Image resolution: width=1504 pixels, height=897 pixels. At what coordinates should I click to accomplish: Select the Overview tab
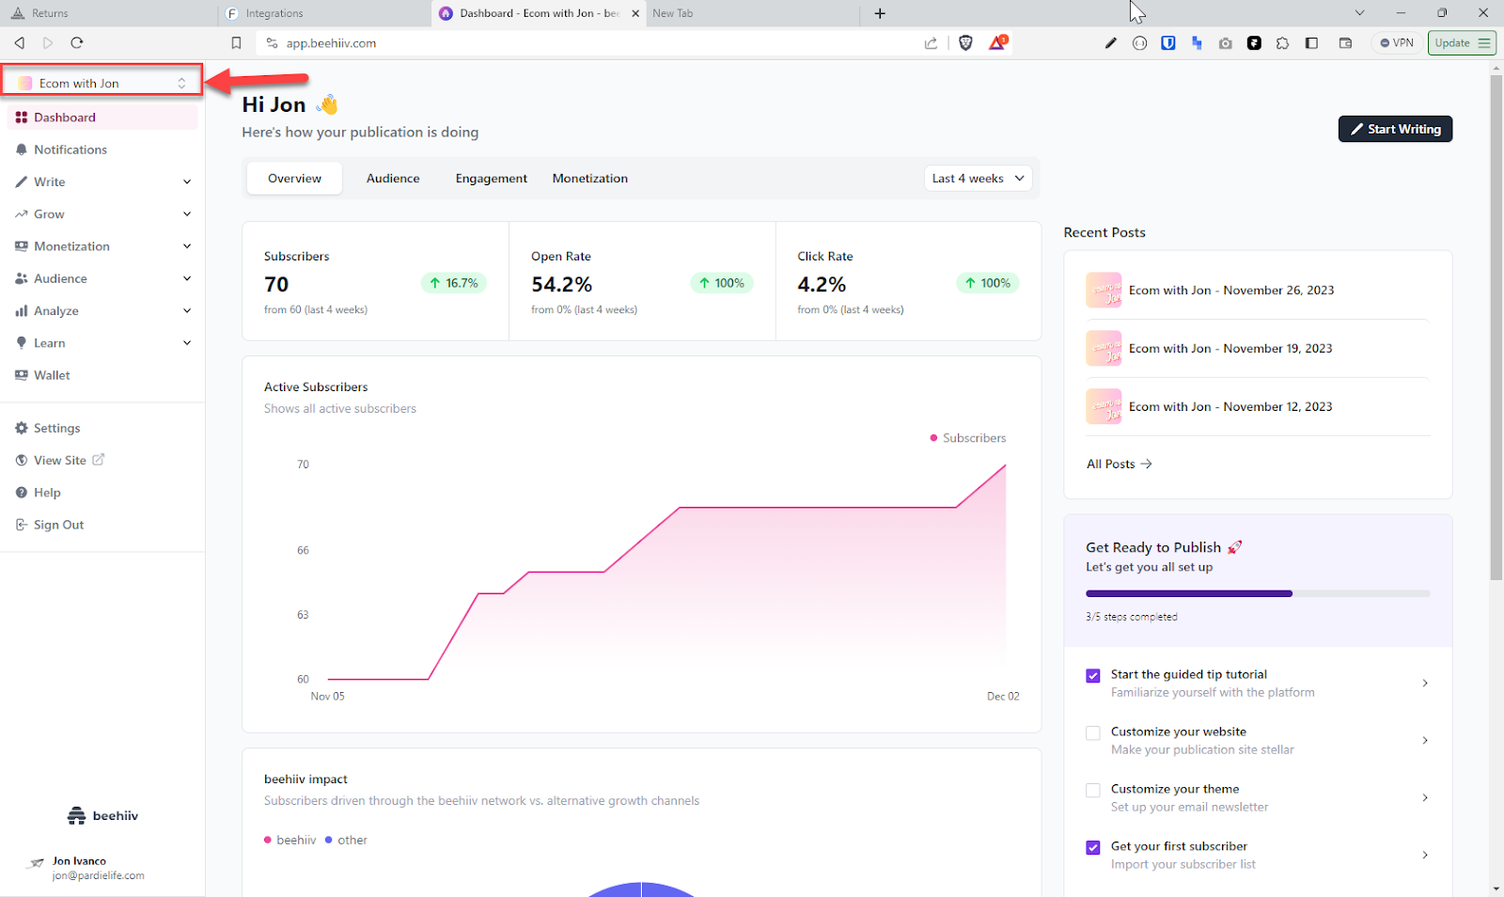(294, 179)
